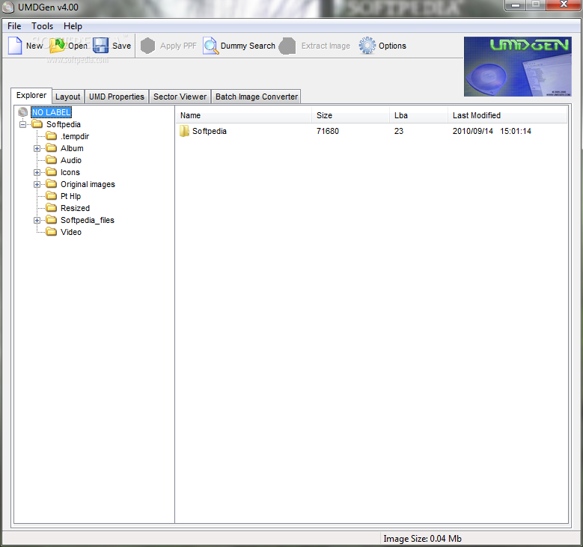Click the date 2010/09/14 15:01:14
Viewport: 583px width, 547px height.
[492, 131]
